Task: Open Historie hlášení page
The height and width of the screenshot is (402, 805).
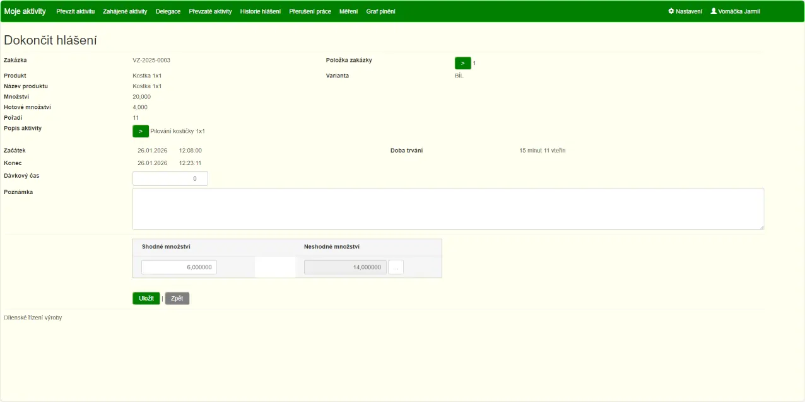Action: tap(261, 11)
